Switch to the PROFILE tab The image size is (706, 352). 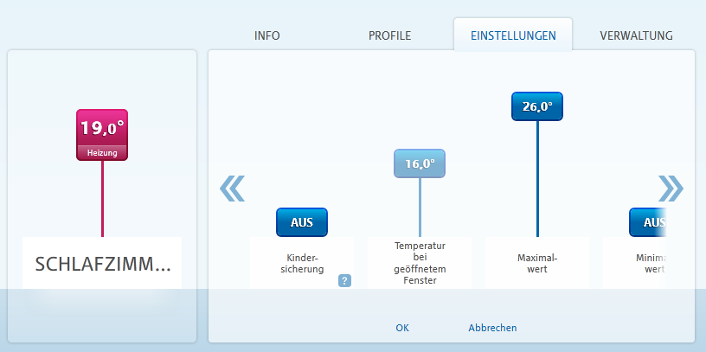point(390,35)
